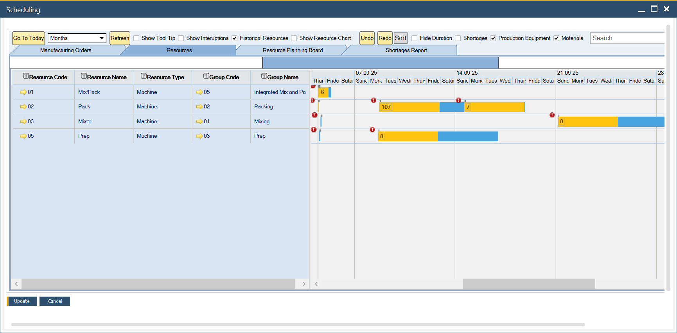The height and width of the screenshot is (333, 677).
Task: Click the red warning icon before order 107
Action: [x=374, y=100]
